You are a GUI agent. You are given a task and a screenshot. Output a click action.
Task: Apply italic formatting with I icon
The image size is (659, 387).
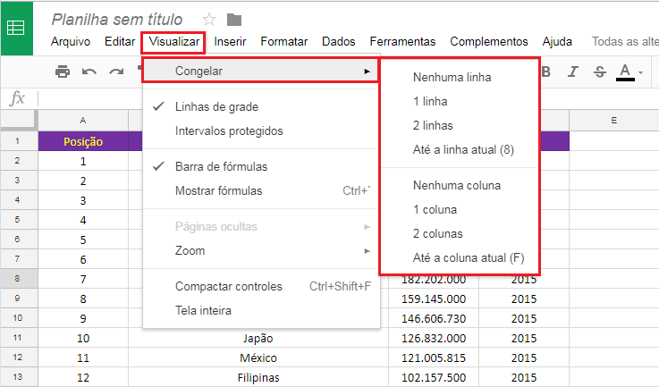click(573, 72)
